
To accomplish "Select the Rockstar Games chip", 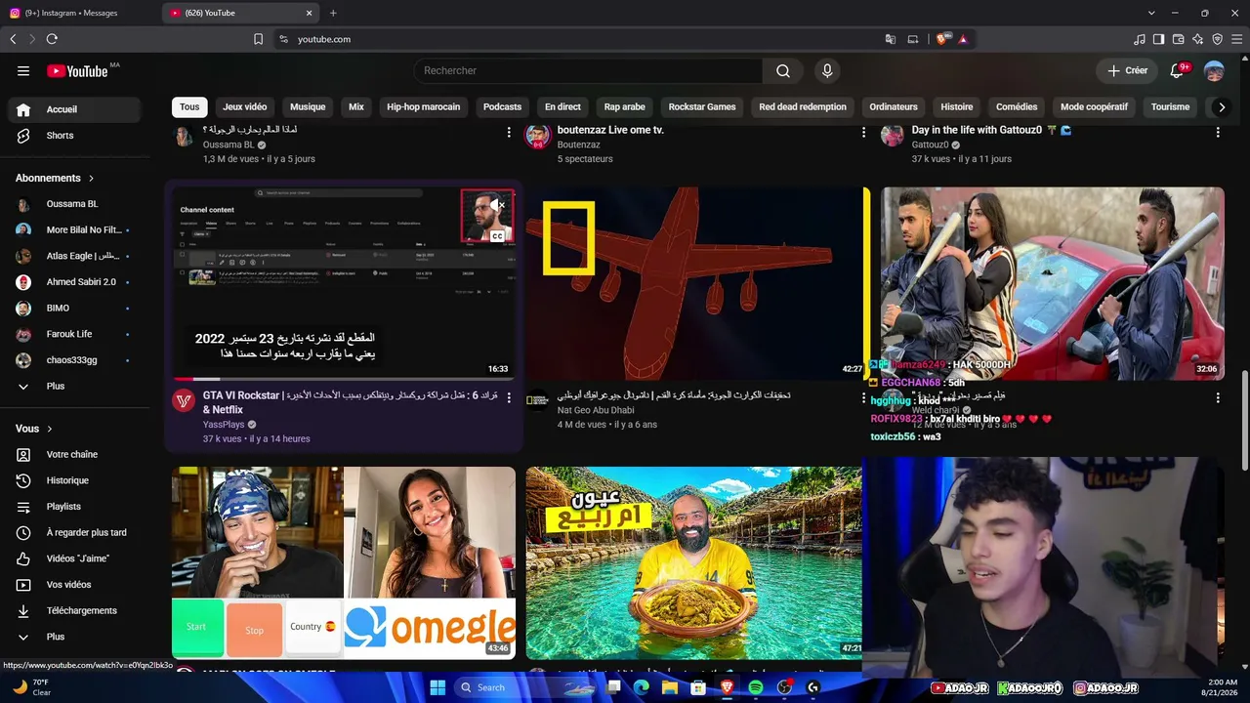I will tap(702, 107).
